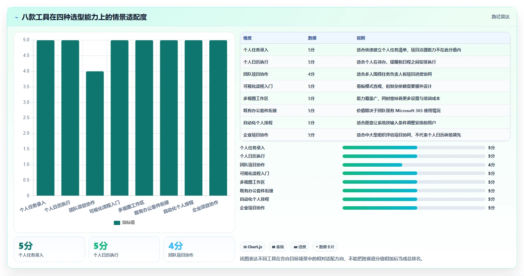Image resolution: width=524 pixels, height=276 pixels.
Task: Click the 既有办公套件衔接 progress bar
Action: pos(414,191)
